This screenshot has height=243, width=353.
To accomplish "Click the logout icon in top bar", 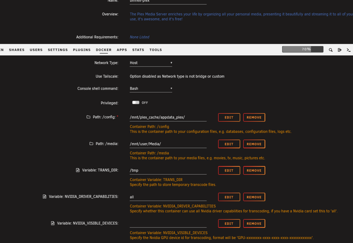I will click(340, 50).
